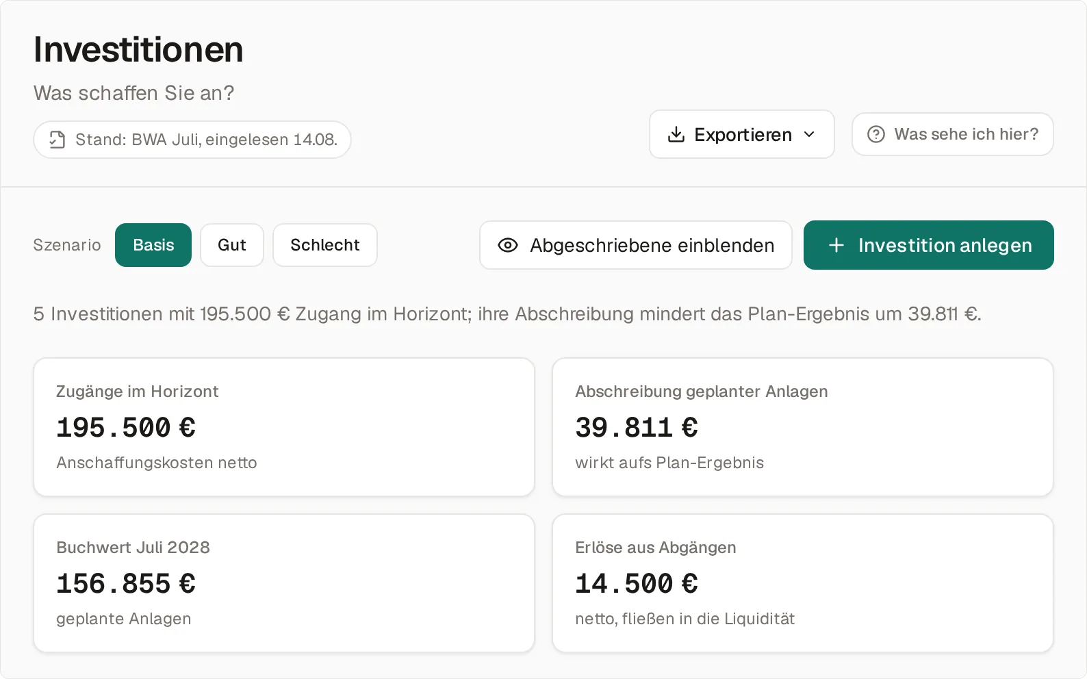This screenshot has height=679, width=1087.
Task: Click the value '39.811 €' in card
Action: [637, 428]
